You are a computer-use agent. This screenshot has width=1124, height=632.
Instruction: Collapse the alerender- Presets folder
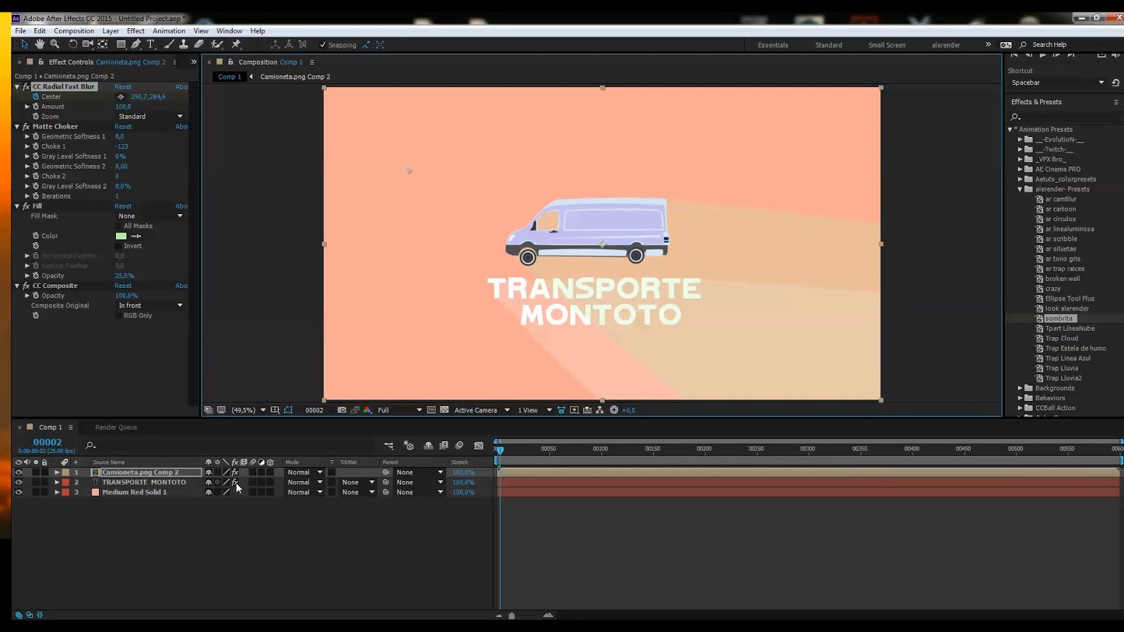coord(1020,190)
